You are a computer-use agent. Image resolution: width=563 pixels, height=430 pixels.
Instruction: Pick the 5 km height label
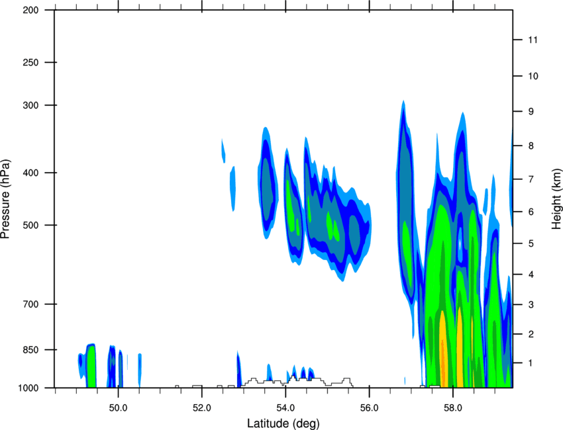click(531, 244)
